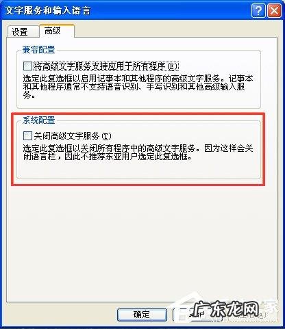285x329 pixels.
Task: Close the 文字服务和输入语言 dialog
Action: 274,11
